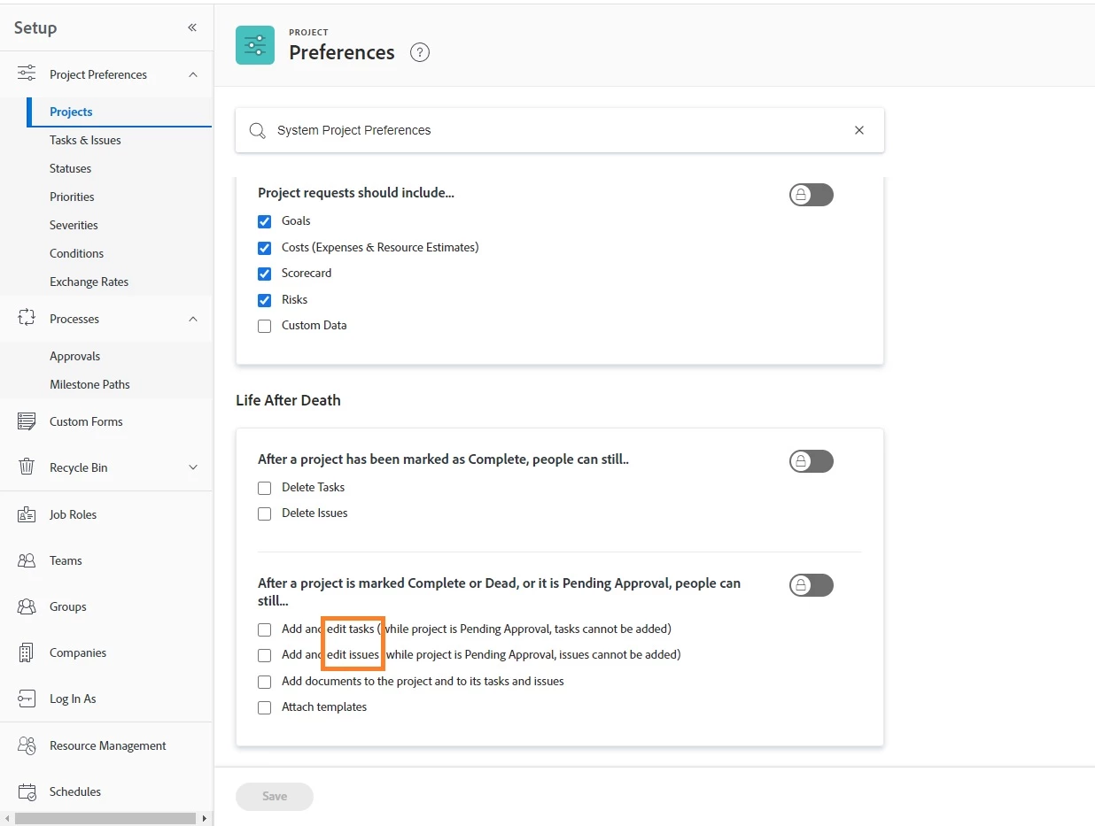This screenshot has width=1095, height=826.
Task: Open Severities in the sidebar
Action: coord(74,225)
